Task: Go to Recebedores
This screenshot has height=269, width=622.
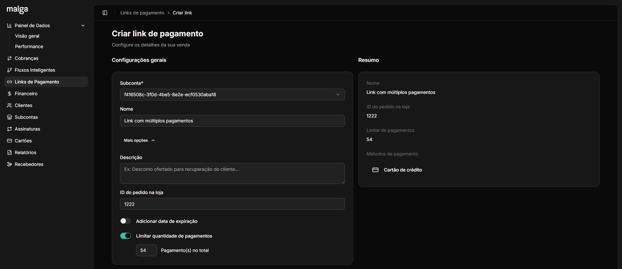Action: (46, 164)
